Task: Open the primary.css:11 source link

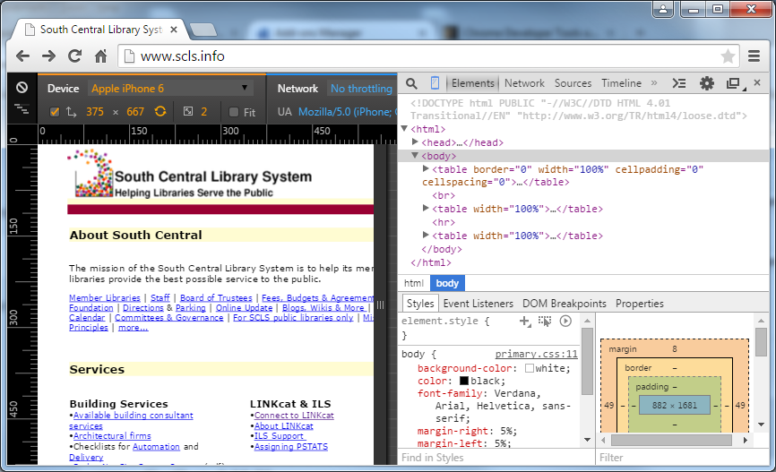Action: [x=536, y=355]
